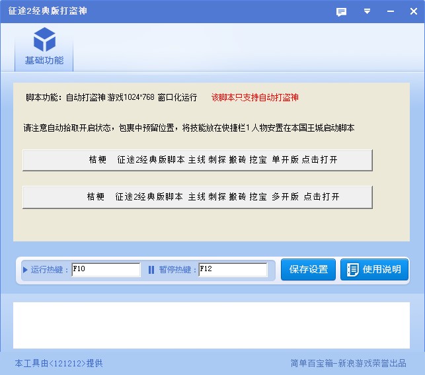Click the 请注意自动拾取 notice line
Image resolution: width=425 pixels, height=375 pixels.
coord(189,128)
